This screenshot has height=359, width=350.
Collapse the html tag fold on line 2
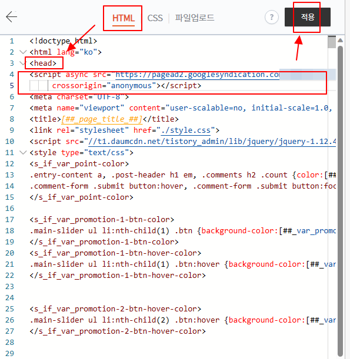pos(23,52)
